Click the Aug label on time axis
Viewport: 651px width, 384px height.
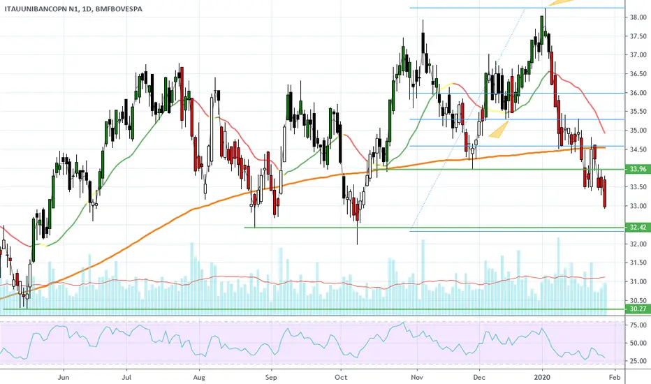(199, 377)
